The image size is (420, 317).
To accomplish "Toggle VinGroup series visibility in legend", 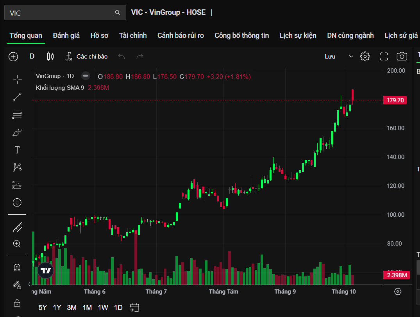I will click(x=86, y=76).
